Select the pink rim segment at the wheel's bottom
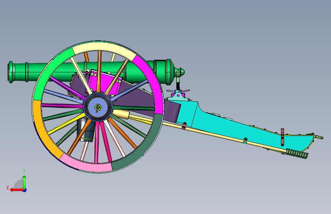 pyautogui.click(x=87, y=164)
